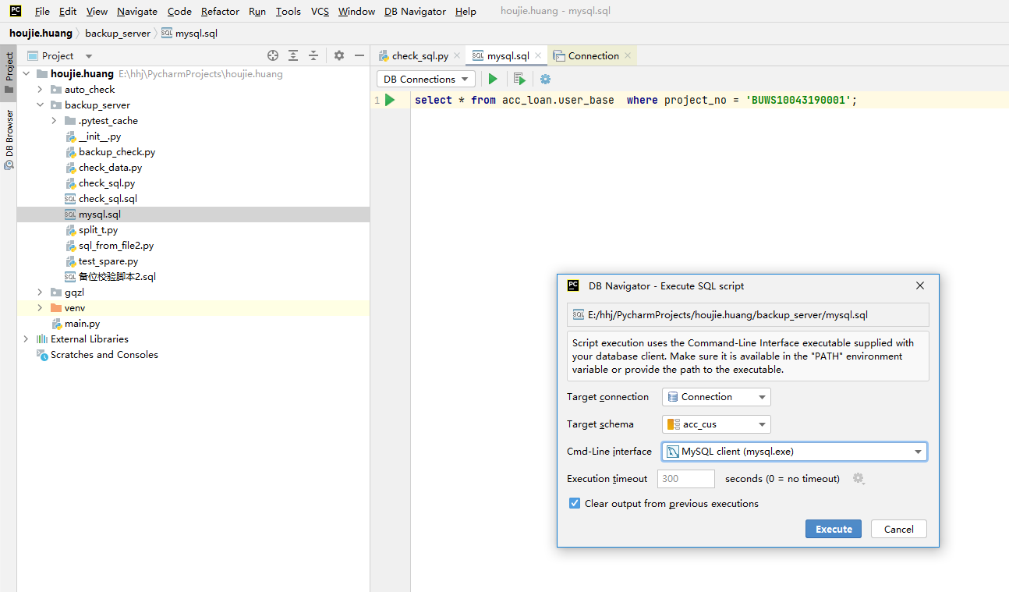Open the Tools menu
1009x592 pixels.
pyautogui.click(x=289, y=12)
